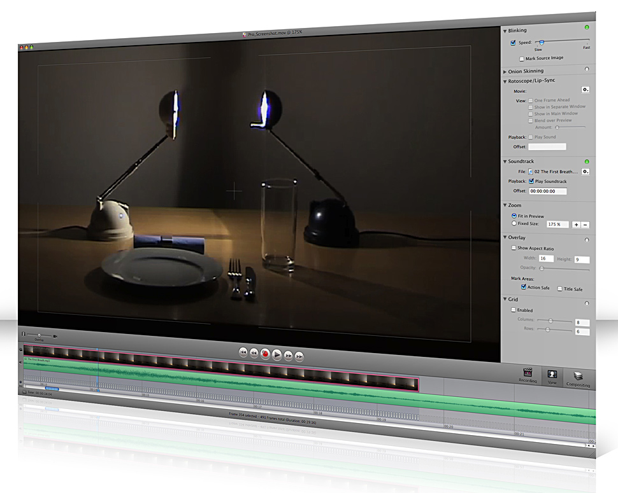Click the Overlay slider below the preview
The width and height of the screenshot is (618, 493).
[x=40, y=335]
